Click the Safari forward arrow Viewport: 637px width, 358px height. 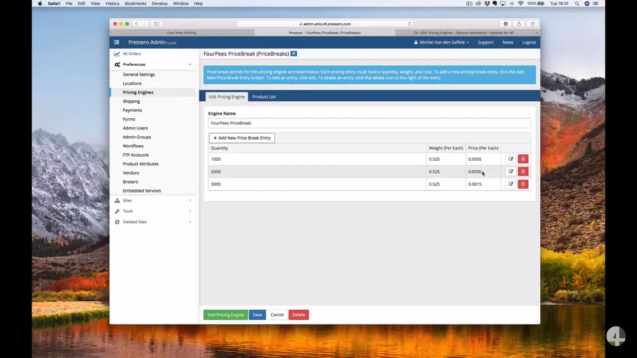pyautogui.click(x=144, y=24)
